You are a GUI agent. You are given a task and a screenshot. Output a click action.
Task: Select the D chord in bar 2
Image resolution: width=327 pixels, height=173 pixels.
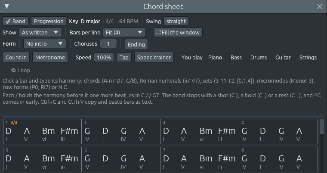(105, 131)
